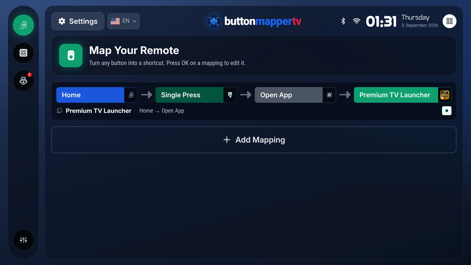Click the Thursday date text
Screen dimensions: 471x265
(415, 17)
